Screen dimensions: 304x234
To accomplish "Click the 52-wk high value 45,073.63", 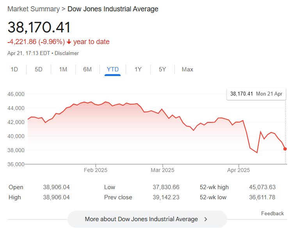I will click(262, 187).
